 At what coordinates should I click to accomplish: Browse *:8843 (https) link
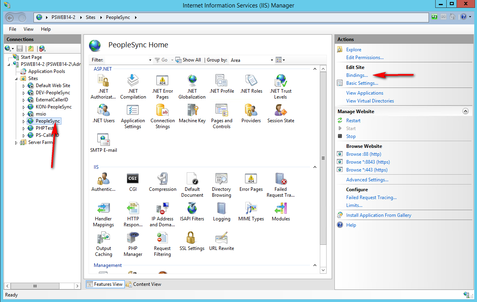coord(368,162)
